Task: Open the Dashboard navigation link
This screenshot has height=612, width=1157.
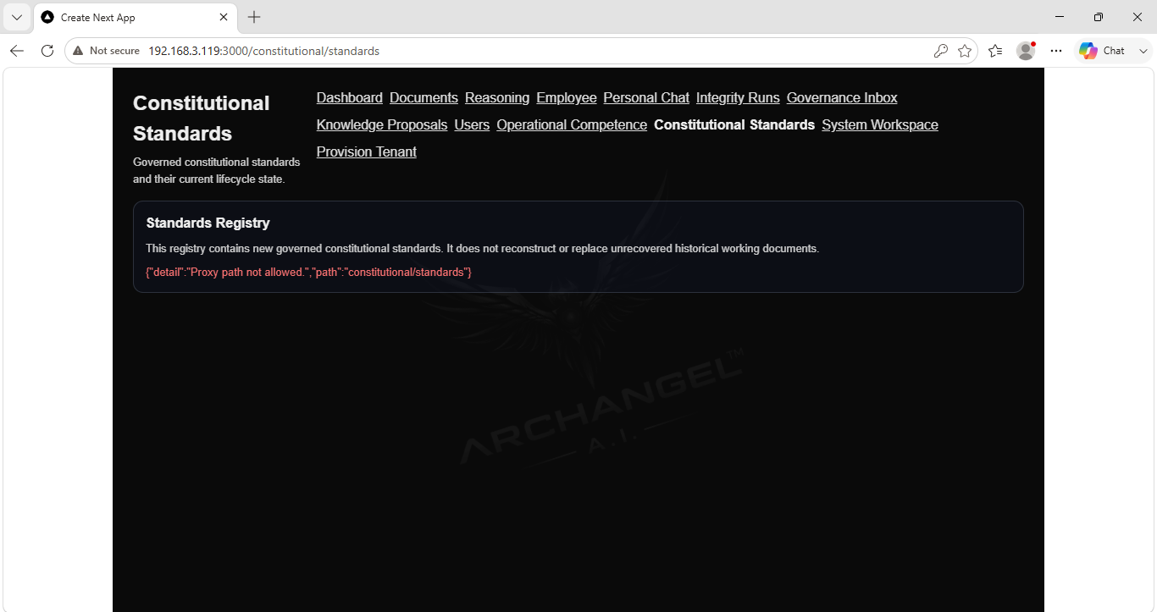Action: click(x=350, y=98)
